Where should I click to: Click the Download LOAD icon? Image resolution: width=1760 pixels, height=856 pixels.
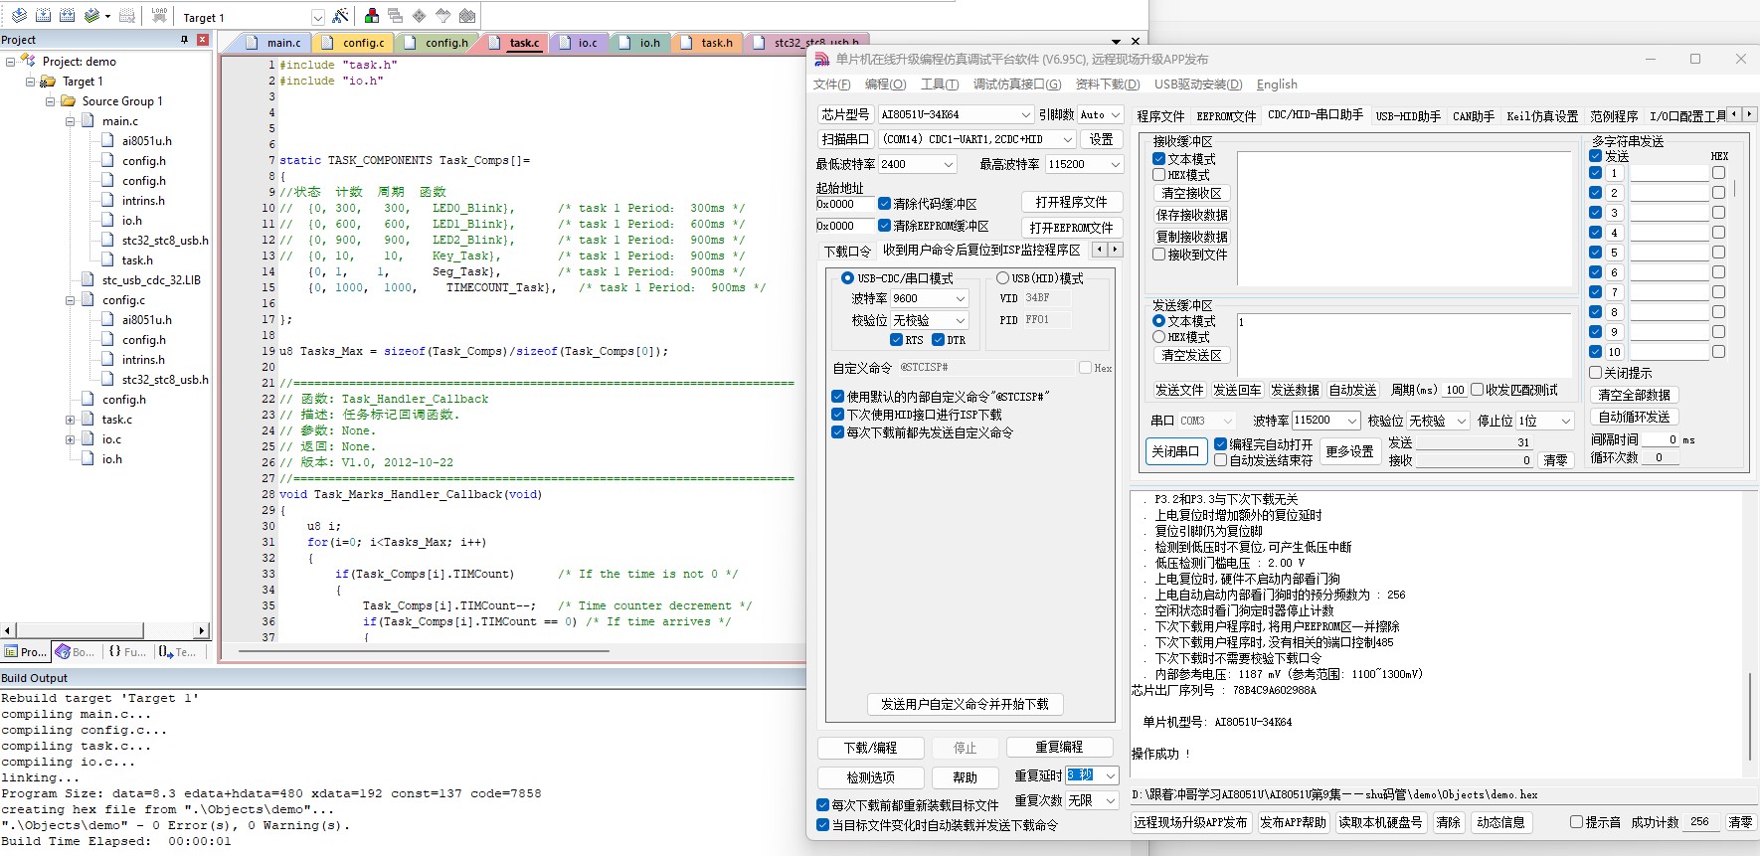[x=159, y=16]
